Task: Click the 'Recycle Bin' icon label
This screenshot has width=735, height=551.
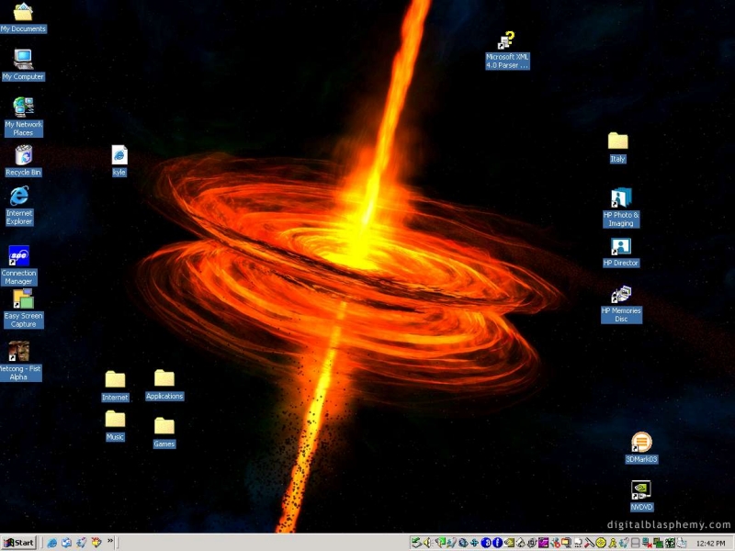Action: [24, 173]
